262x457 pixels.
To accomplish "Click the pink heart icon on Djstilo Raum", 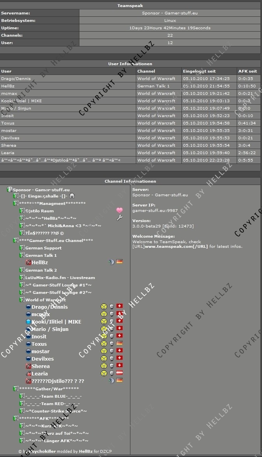I will (x=120, y=210).
